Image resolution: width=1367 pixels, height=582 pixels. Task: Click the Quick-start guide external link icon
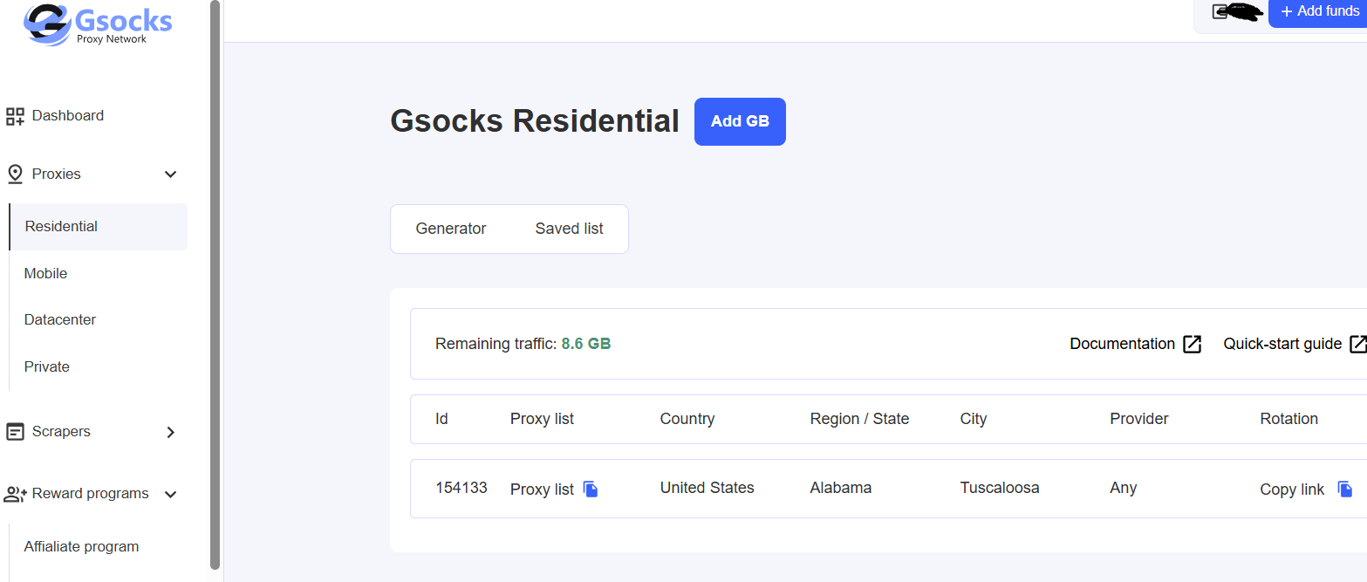point(1357,344)
